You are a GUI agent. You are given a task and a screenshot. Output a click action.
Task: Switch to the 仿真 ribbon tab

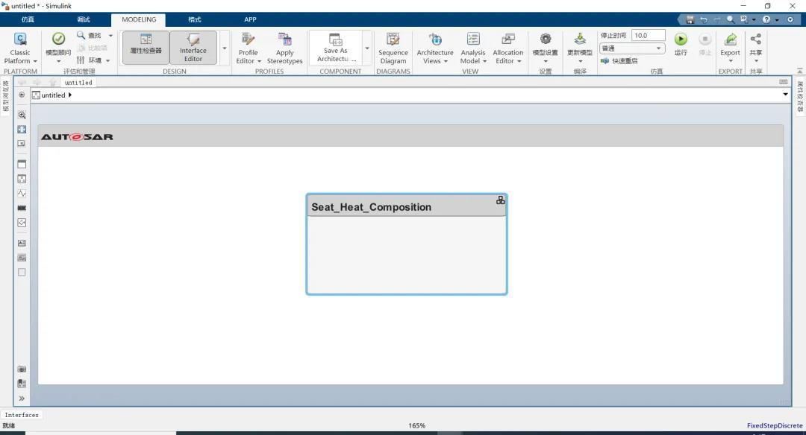tap(28, 19)
